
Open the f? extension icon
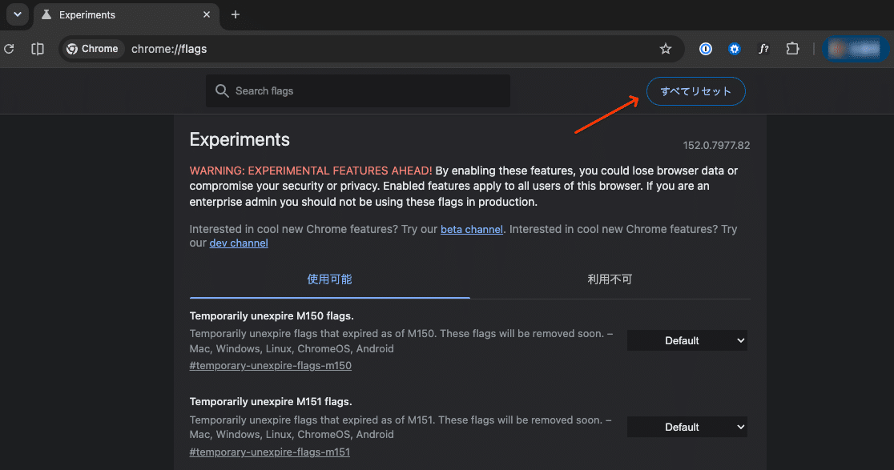763,49
